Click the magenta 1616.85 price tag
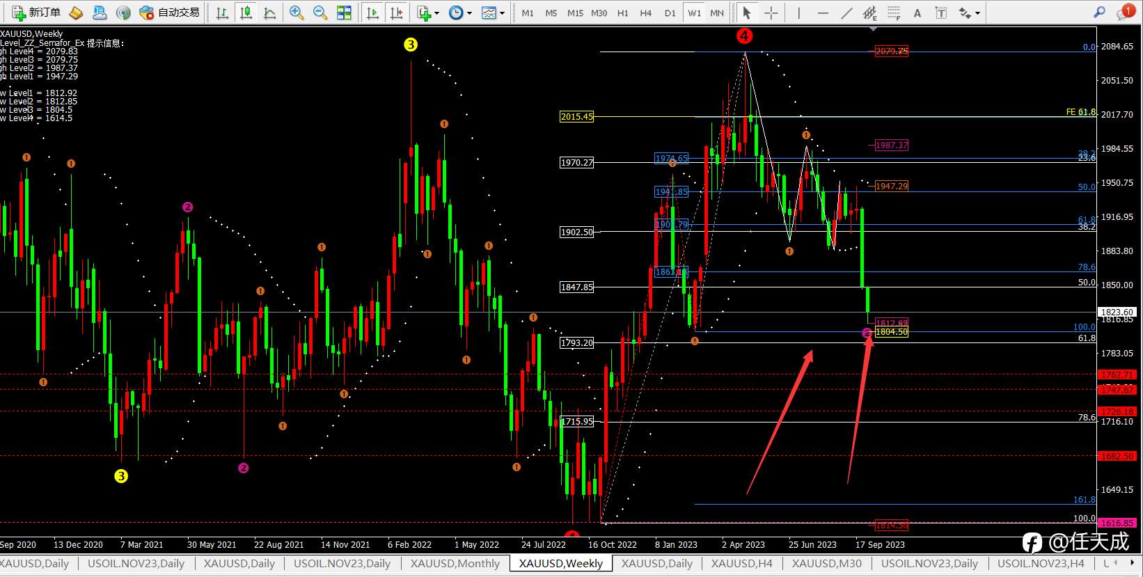 pos(1117,523)
